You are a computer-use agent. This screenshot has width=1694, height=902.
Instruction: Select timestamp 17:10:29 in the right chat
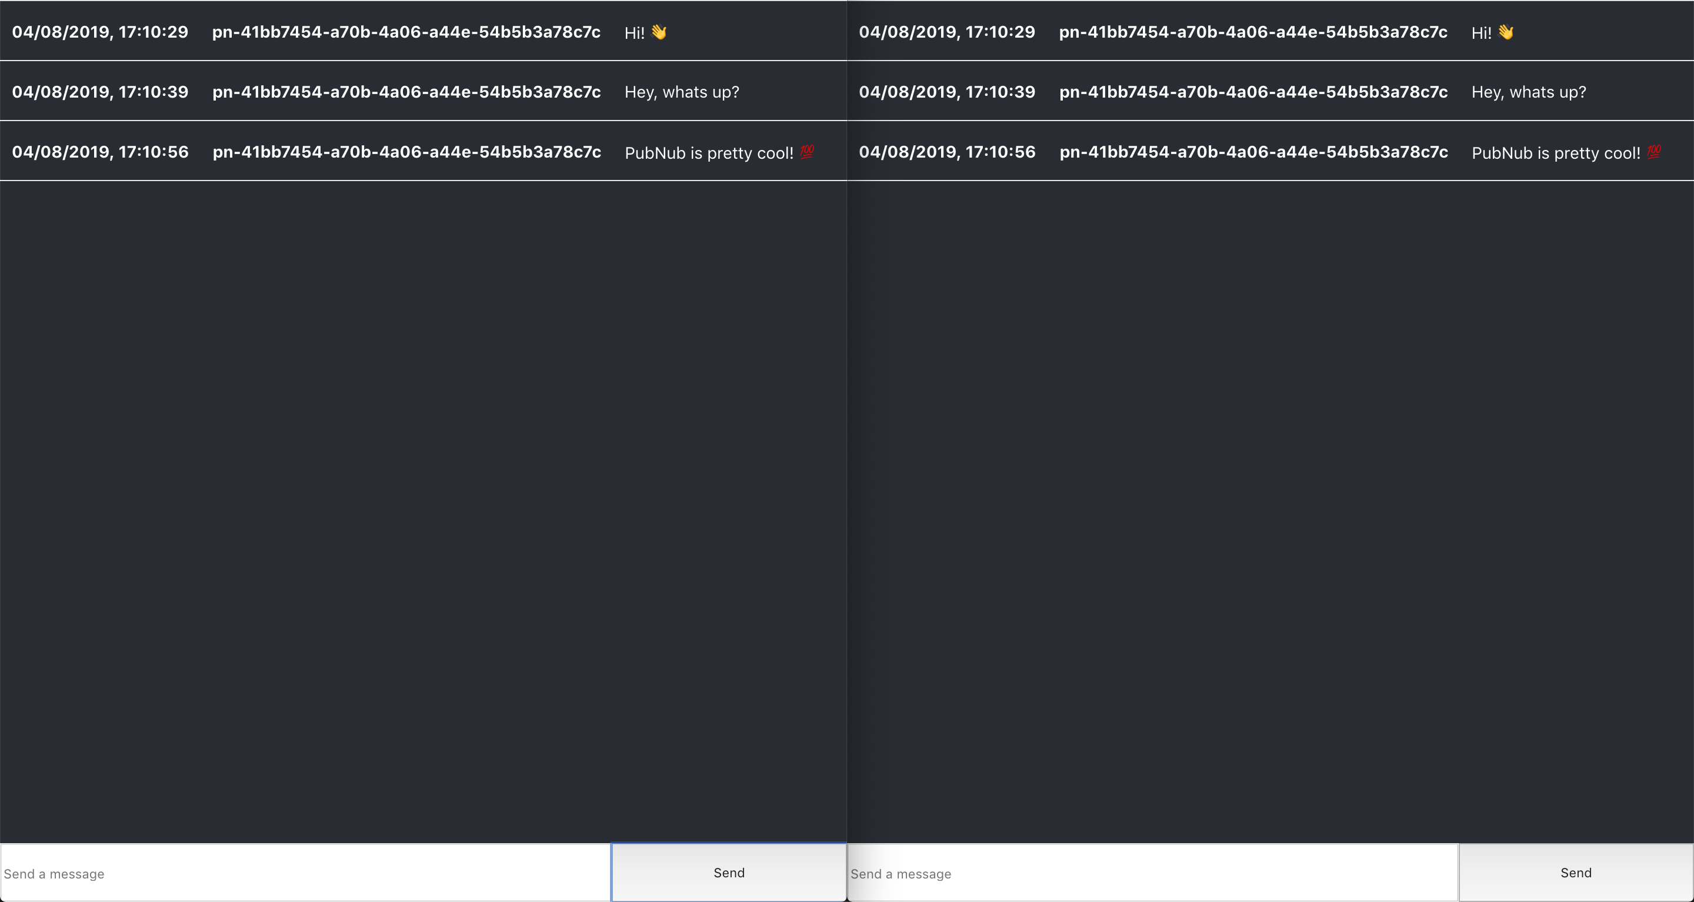pos(947,32)
